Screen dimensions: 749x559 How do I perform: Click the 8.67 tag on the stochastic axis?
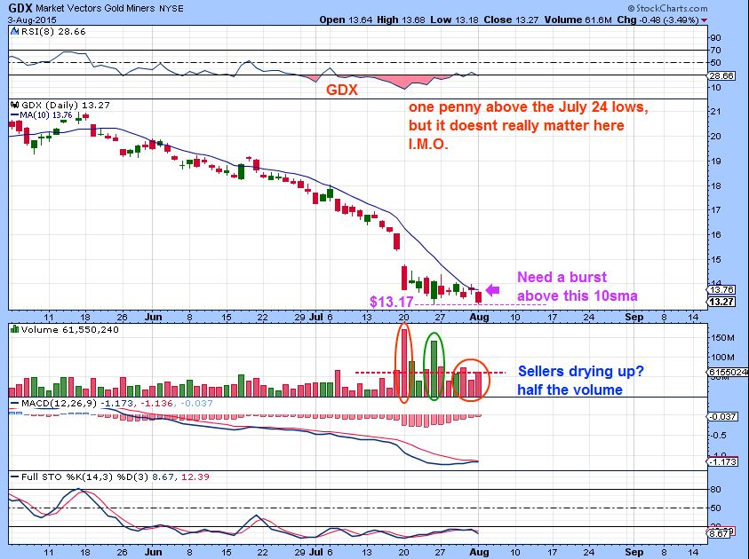pos(720,533)
